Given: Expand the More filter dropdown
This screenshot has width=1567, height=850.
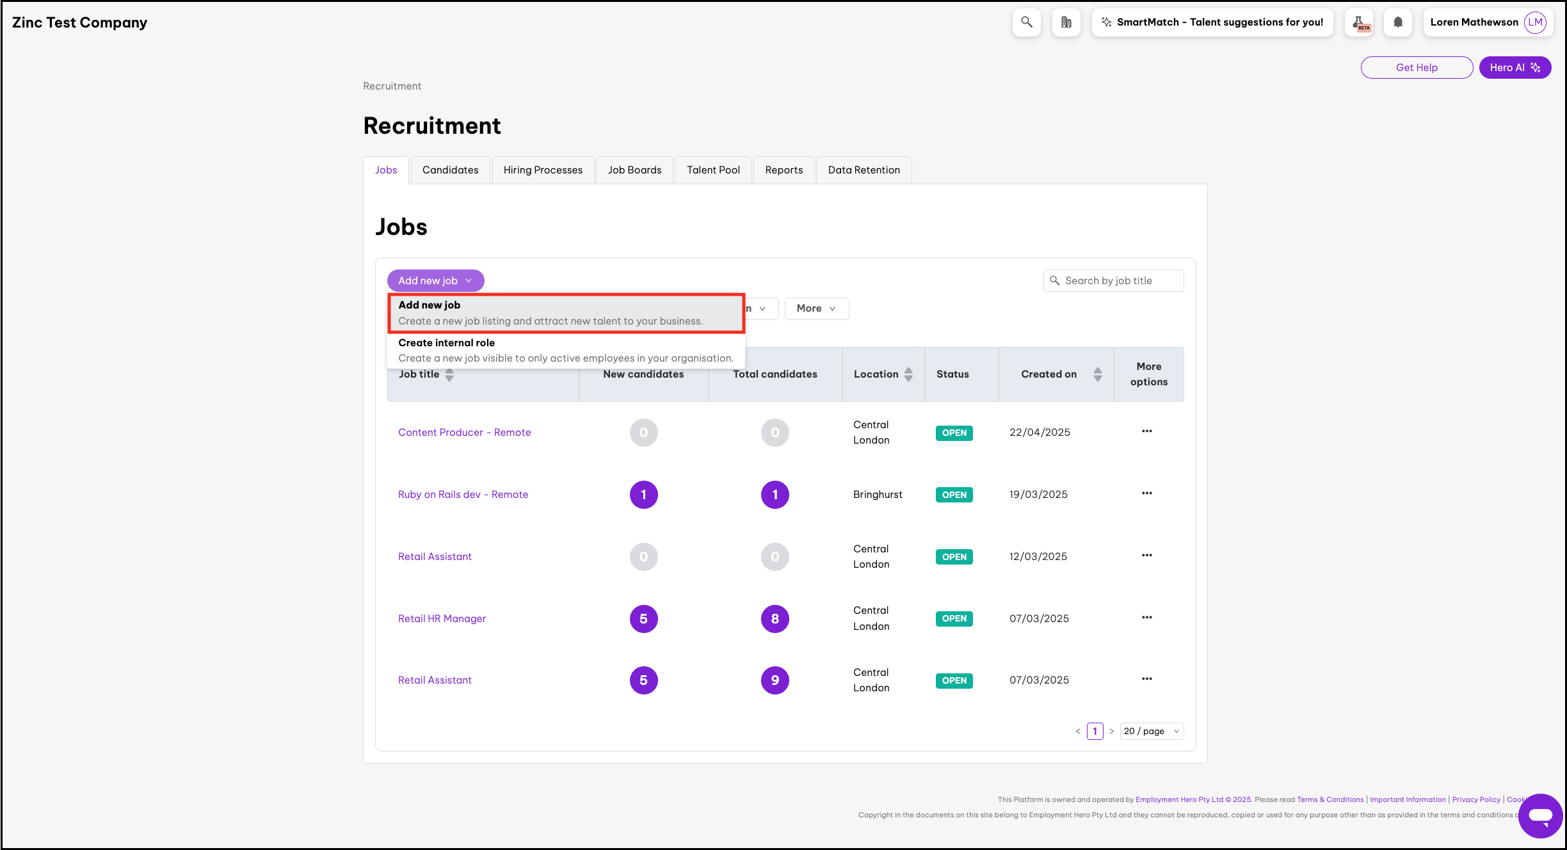Looking at the screenshot, I should [816, 309].
